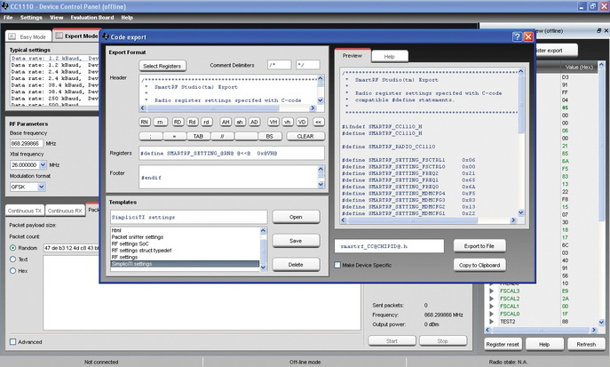Expand the FSCAL3 register row
The height and width of the screenshot is (367, 610).
tap(492, 291)
